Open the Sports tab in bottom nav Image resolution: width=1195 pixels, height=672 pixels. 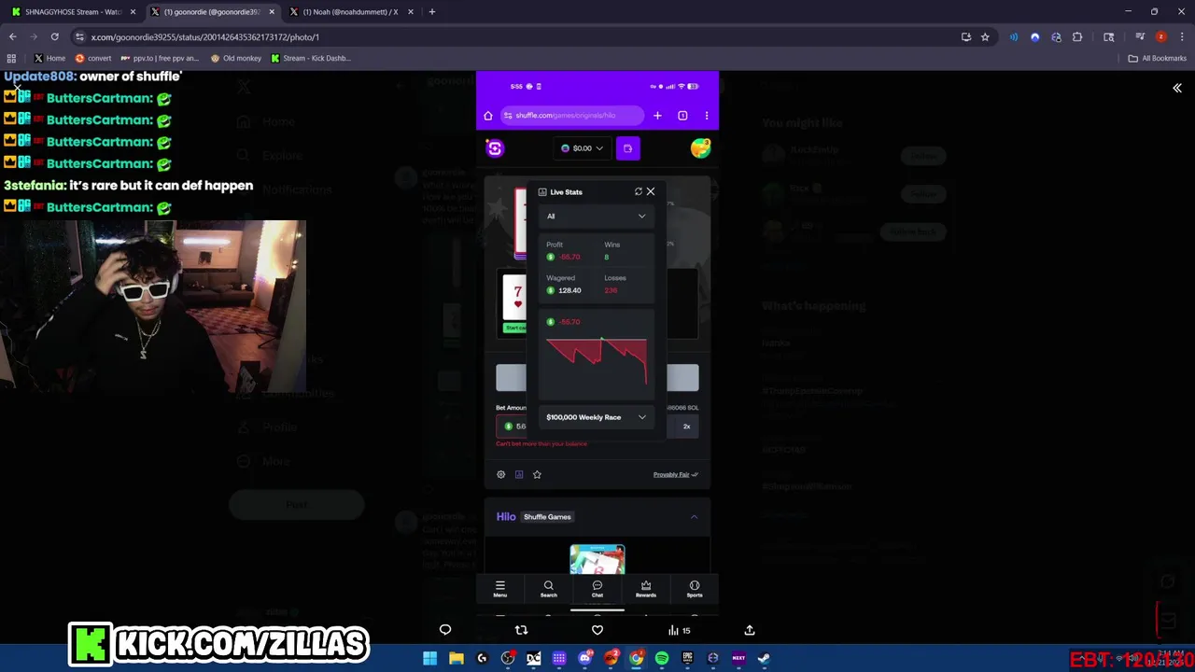pyautogui.click(x=695, y=589)
